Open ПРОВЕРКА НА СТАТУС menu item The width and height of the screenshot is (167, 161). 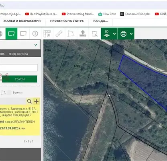(x=67, y=21)
